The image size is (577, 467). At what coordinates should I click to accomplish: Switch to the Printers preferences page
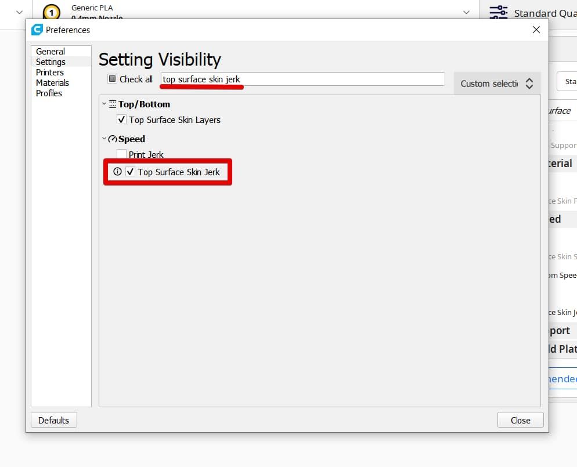pos(50,73)
